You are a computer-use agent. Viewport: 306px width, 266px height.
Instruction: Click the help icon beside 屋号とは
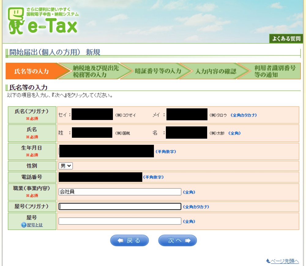[24, 225]
